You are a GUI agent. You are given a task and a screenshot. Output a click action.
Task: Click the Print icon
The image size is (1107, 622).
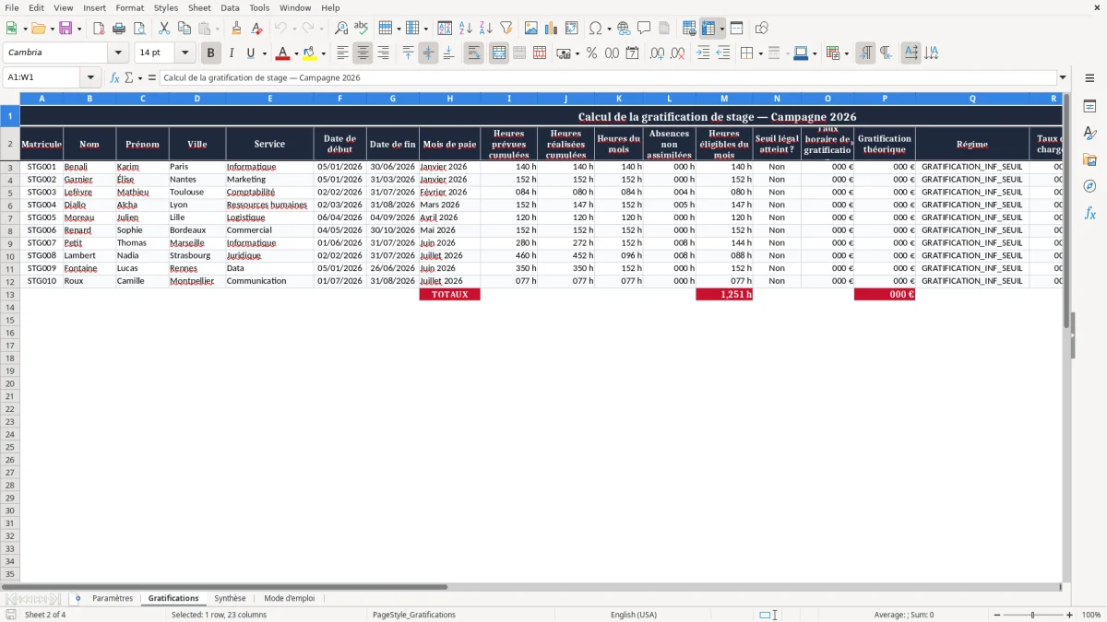coord(118,29)
